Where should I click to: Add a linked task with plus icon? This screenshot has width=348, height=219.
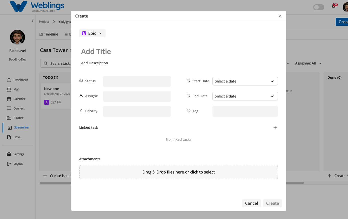[275, 128]
